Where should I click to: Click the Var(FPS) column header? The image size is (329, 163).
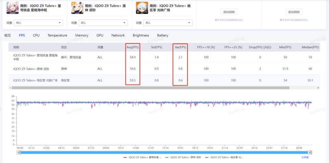180,47
